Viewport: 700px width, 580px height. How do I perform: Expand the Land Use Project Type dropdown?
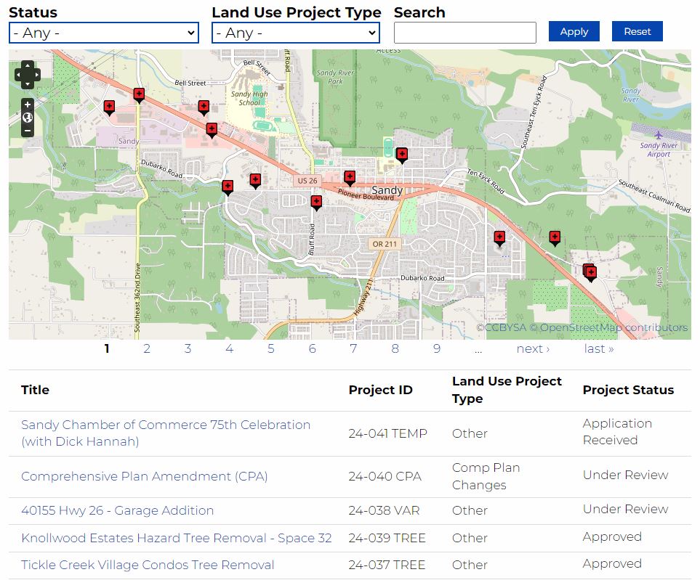point(296,33)
